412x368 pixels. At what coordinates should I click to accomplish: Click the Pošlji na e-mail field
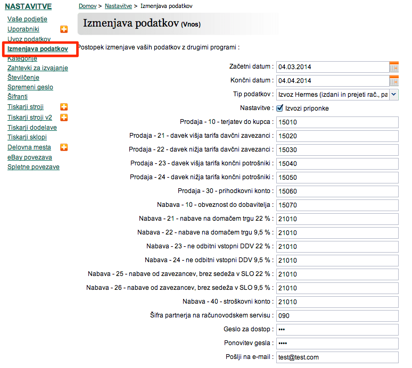click(x=337, y=357)
